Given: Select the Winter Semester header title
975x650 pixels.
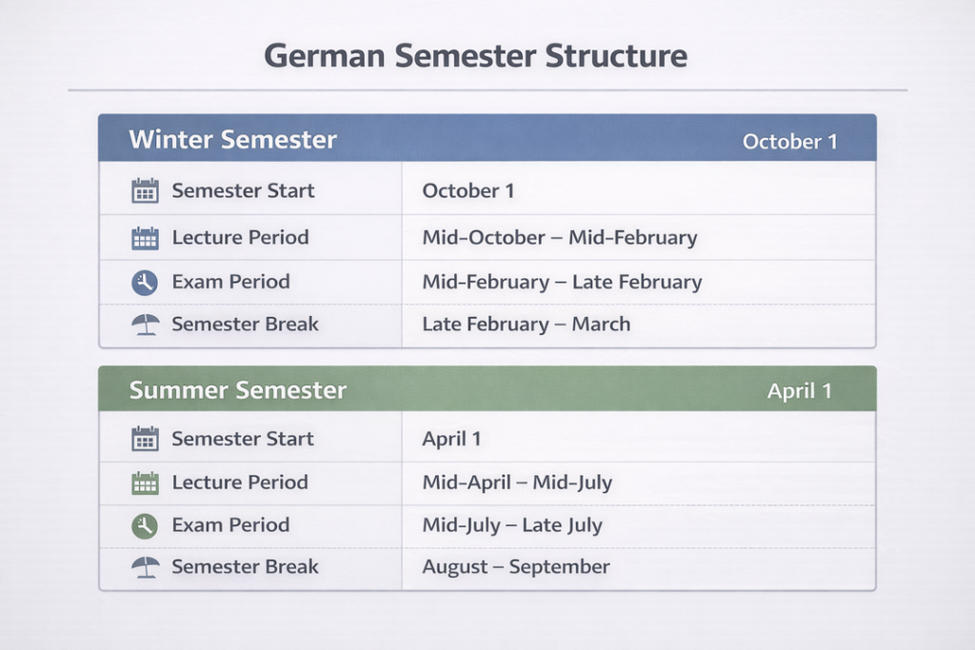Looking at the screenshot, I should (233, 140).
